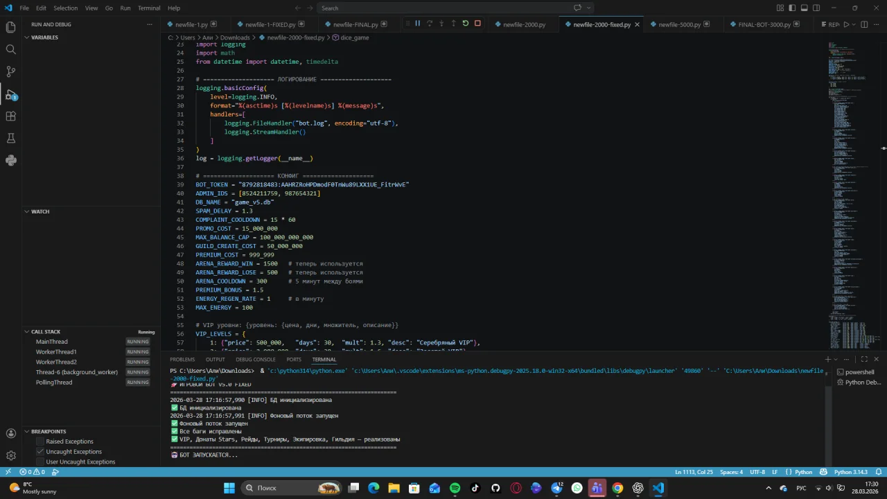Select the Python Debug terminal entry
The width and height of the screenshot is (887, 499).
859,382
